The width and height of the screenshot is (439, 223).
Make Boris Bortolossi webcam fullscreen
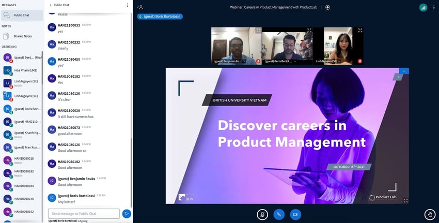pos(309,30)
